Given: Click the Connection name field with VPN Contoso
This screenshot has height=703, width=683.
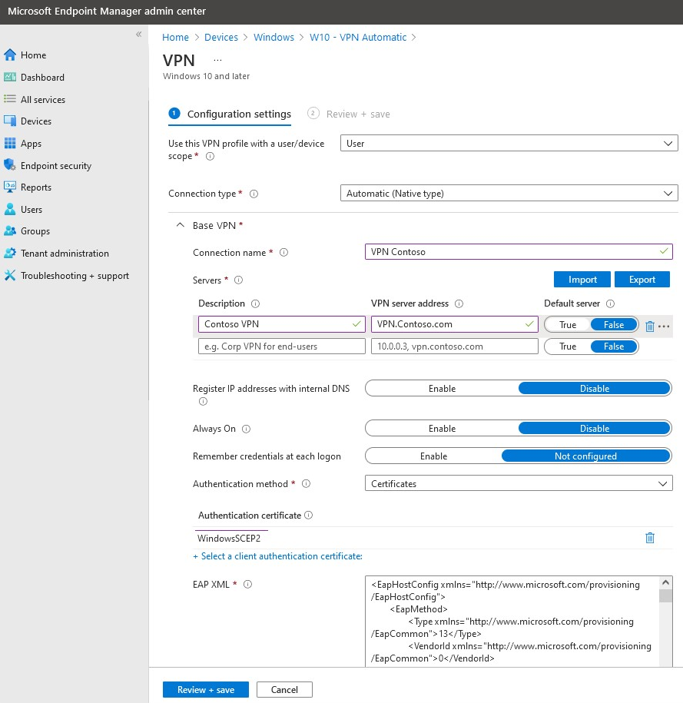Looking at the screenshot, I should tap(519, 251).
